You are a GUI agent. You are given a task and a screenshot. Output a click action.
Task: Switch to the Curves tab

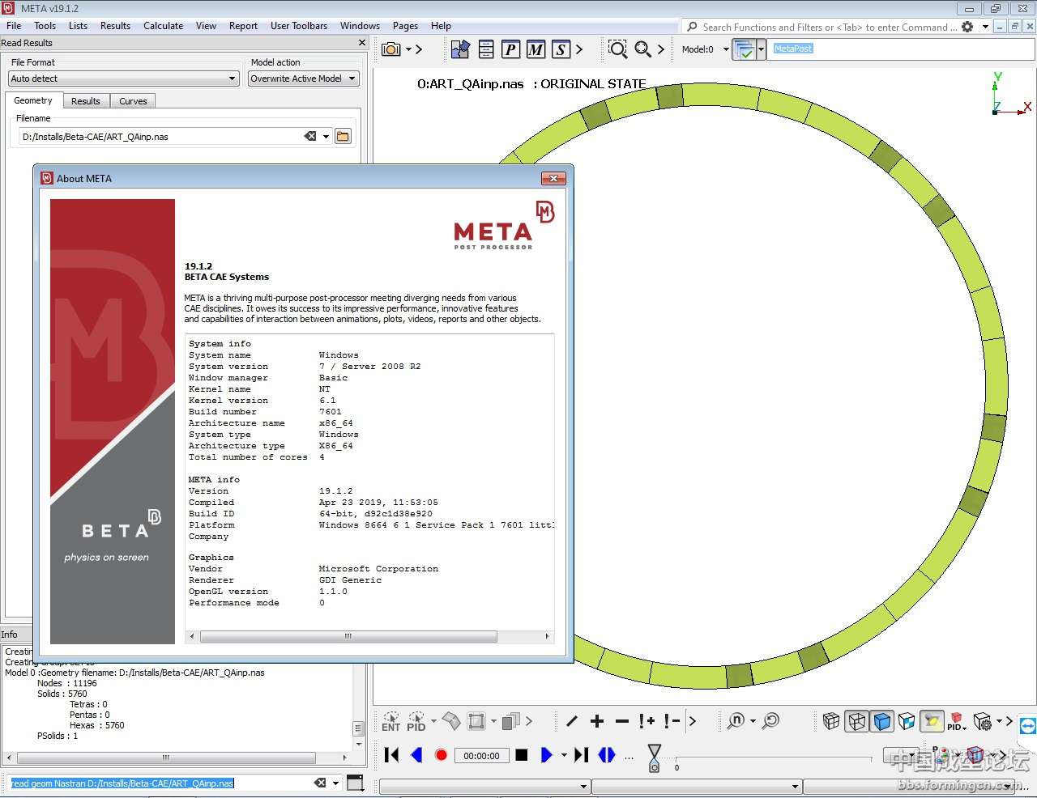click(x=133, y=101)
